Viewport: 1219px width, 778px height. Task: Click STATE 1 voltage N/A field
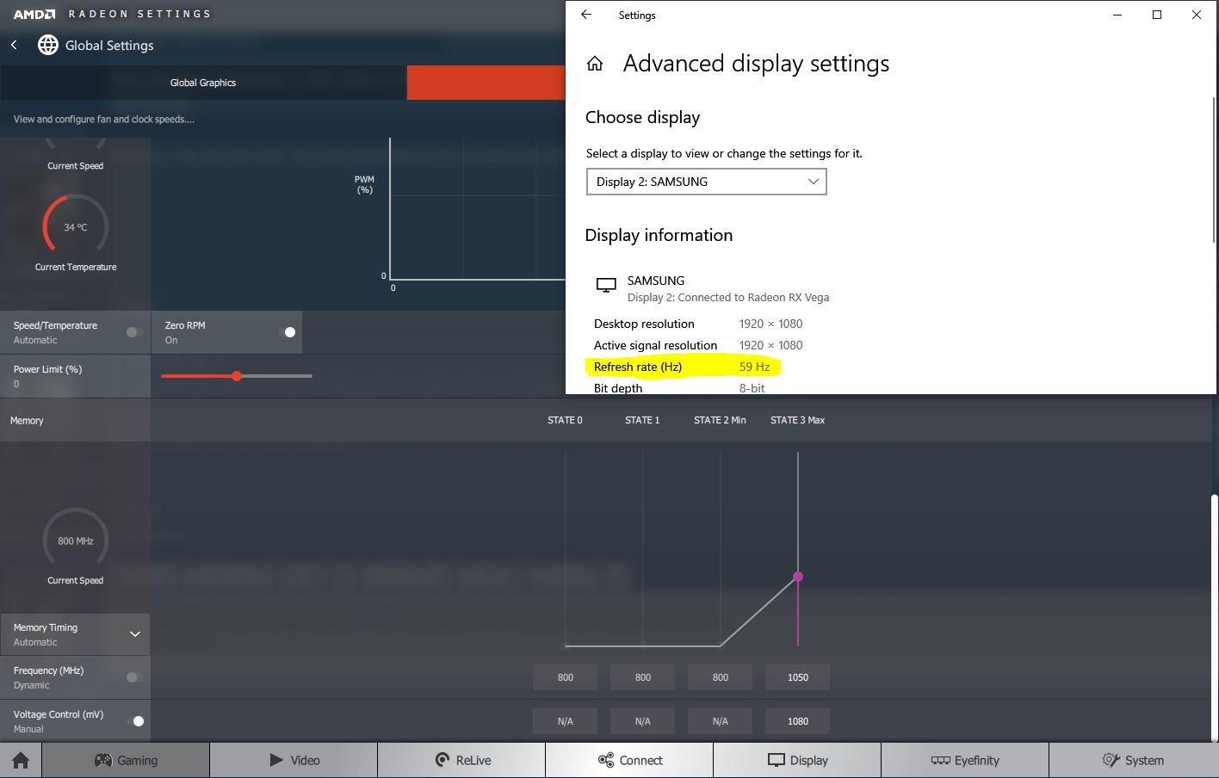643,721
